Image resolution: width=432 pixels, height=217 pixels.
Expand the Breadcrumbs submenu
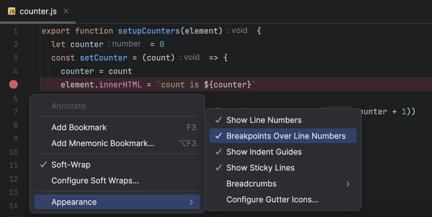(x=251, y=183)
